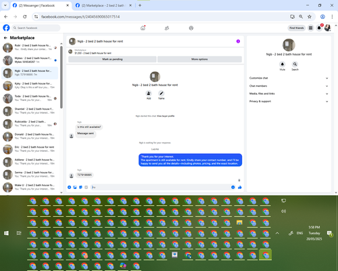Expand Privacy & support section
The image size is (338, 271).
click(x=289, y=101)
